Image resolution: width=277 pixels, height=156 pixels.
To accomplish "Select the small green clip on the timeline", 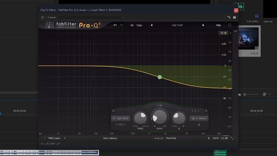I will point(220,153).
